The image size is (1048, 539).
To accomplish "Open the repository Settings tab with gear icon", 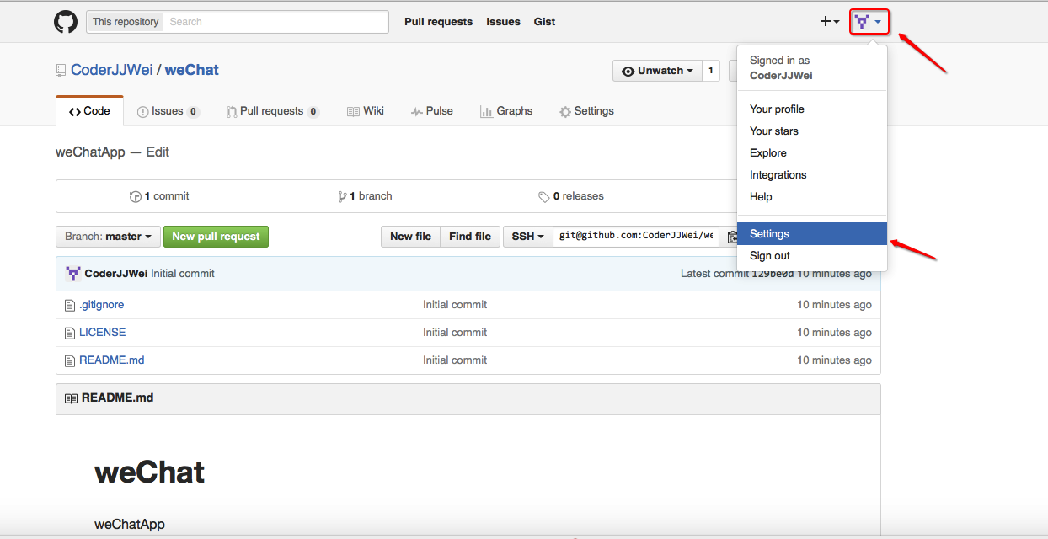I will tap(586, 111).
